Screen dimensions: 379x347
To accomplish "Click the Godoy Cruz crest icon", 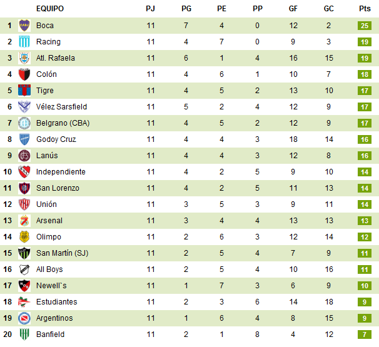I will point(25,139).
